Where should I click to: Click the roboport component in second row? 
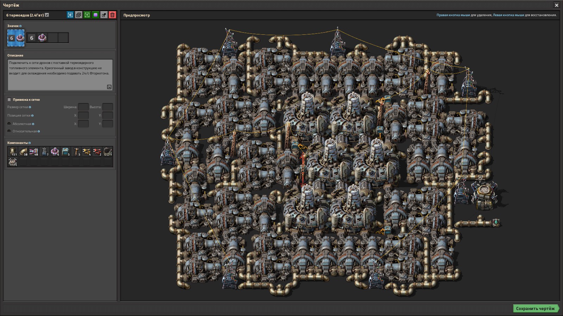[13, 162]
